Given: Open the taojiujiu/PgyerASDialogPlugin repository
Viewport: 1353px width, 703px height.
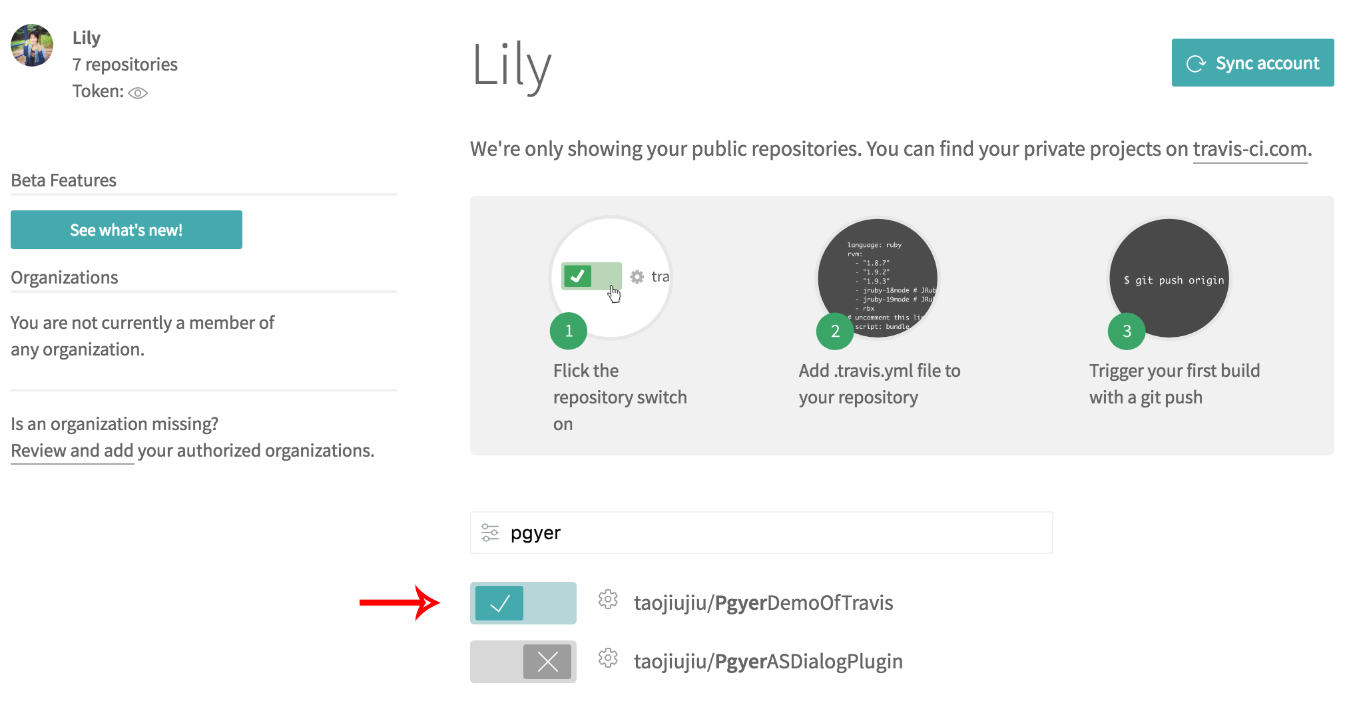Looking at the screenshot, I should [768, 662].
